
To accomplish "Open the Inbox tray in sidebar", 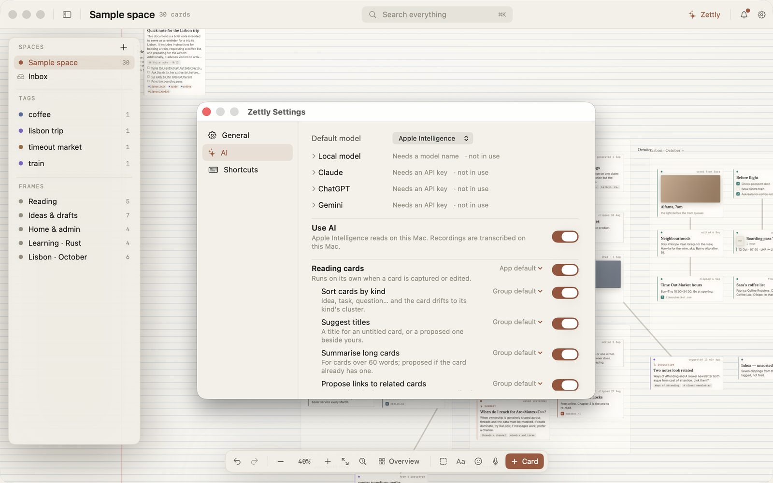I will [74, 76].
